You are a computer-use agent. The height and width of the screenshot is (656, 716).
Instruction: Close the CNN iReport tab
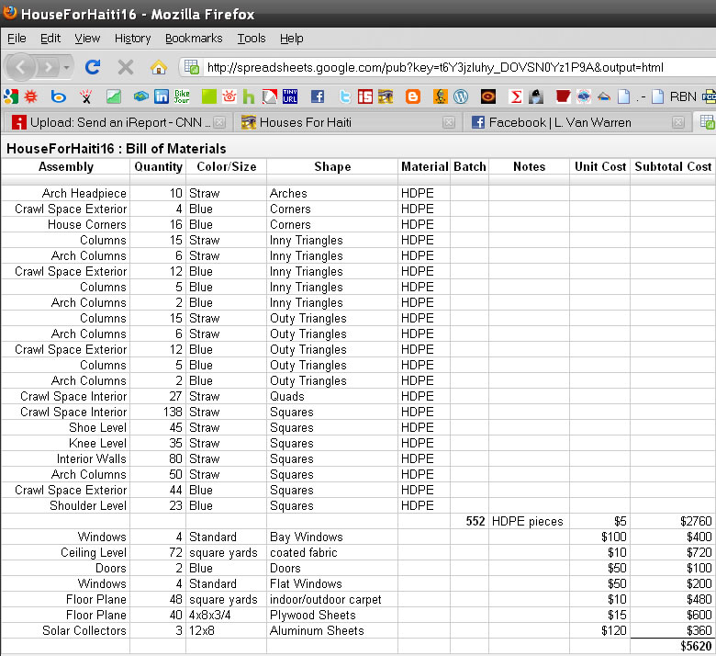219,122
